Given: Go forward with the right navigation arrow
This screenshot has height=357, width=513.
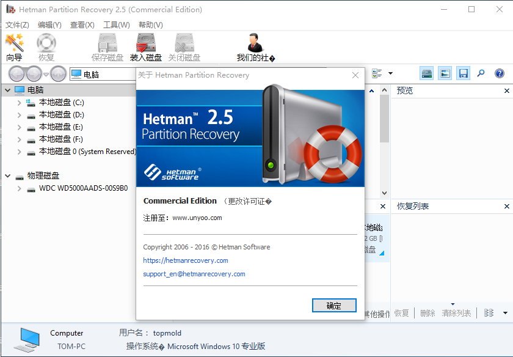Looking at the screenshot, I should click(34, 75).
